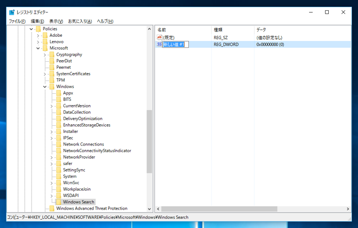Expand the WcmSvc tree node

(52, 183)
